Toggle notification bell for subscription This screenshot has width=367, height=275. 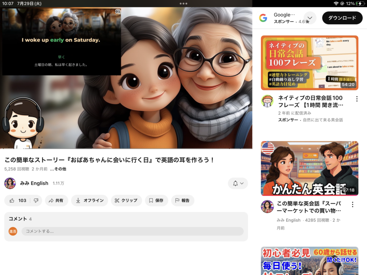238,183
